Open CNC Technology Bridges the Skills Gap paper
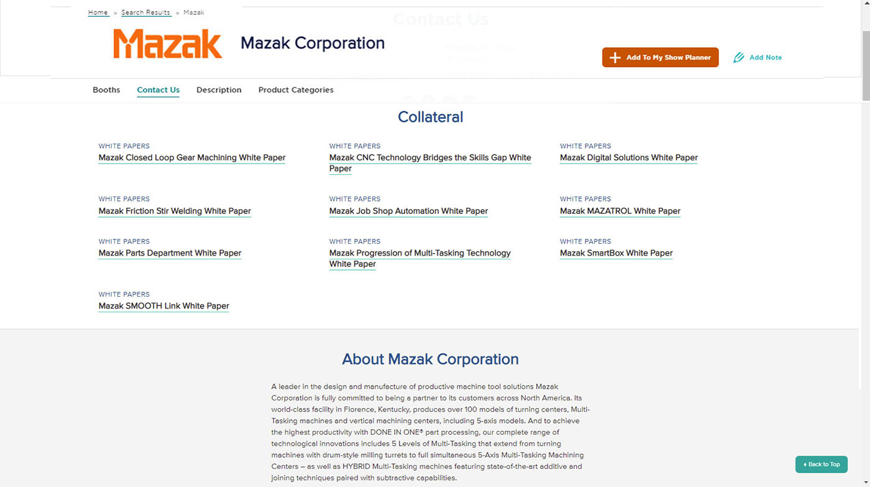The image size is (870, 487). click(430, 163)
